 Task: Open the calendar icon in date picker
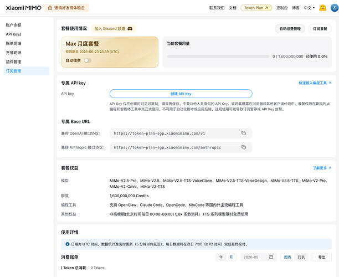[x=271, y=257]
